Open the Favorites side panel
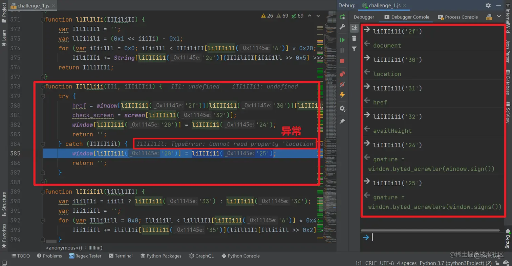512x266 pixels. click(4, 236)
